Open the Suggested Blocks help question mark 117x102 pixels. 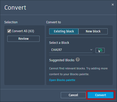tap(78, 59)
